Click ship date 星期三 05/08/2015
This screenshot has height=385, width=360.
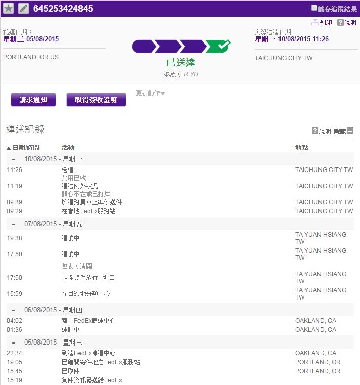click(31, 39)
